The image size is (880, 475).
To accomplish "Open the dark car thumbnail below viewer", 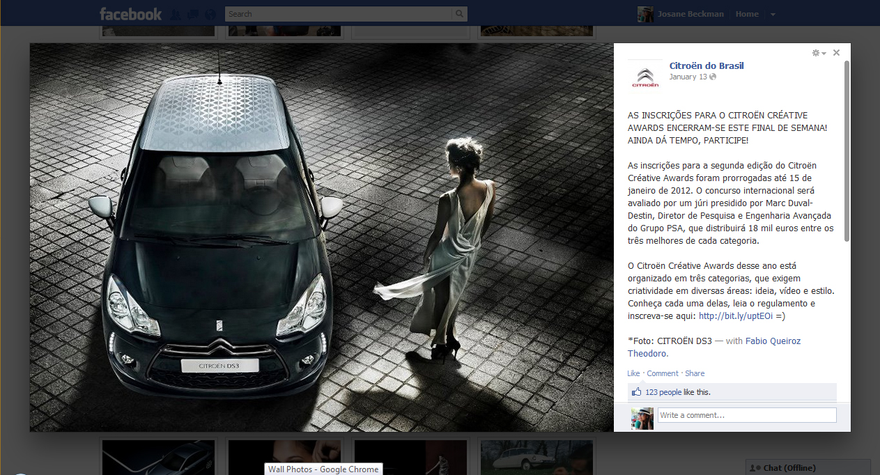I will pyautogui.click(x=157, y=457).
